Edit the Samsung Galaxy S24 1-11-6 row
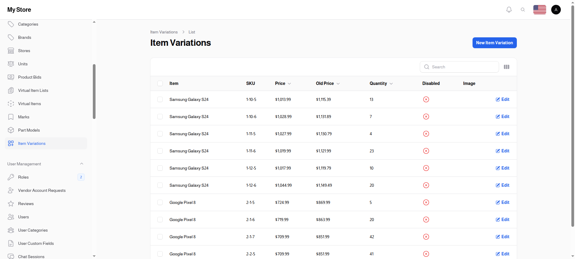The height and width of the screenshot is (259, 575). 502,151
